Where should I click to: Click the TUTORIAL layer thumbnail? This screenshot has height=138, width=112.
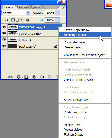point(13,40)
